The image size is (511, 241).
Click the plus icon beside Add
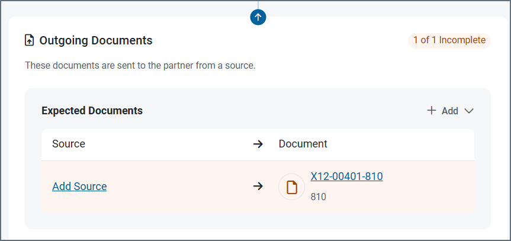pyautogui.click(x=432, y=111)
